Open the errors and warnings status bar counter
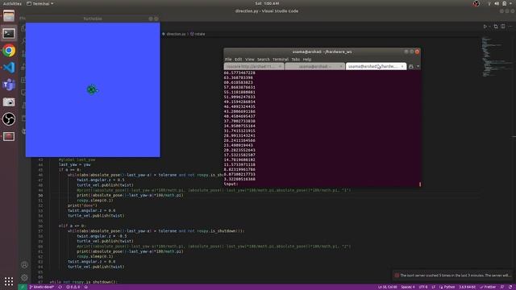The height and width of the screenshot is (290, 516). 73,287
